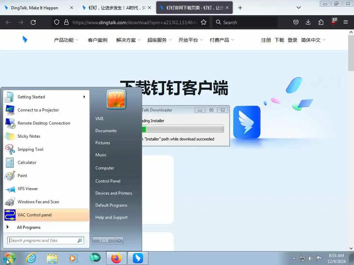Launch Windows Media Player from taskbar
The width and height of the screenshot is (354, 265).
pyautogui.click(x=73, y=258)
